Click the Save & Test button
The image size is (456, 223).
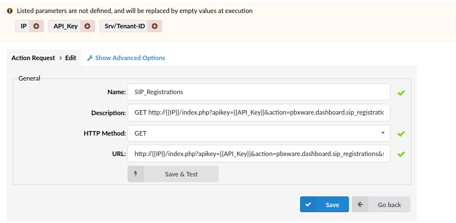click(x=173, y=174)
